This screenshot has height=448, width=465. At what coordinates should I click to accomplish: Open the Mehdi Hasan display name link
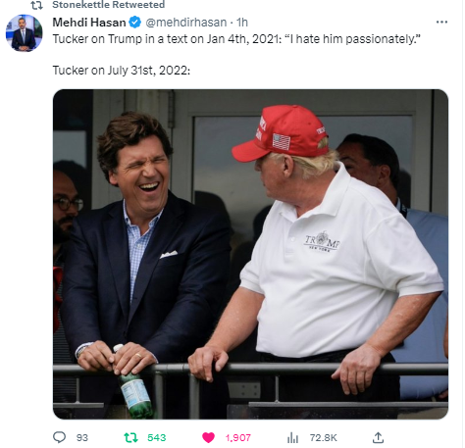[89, 23]
